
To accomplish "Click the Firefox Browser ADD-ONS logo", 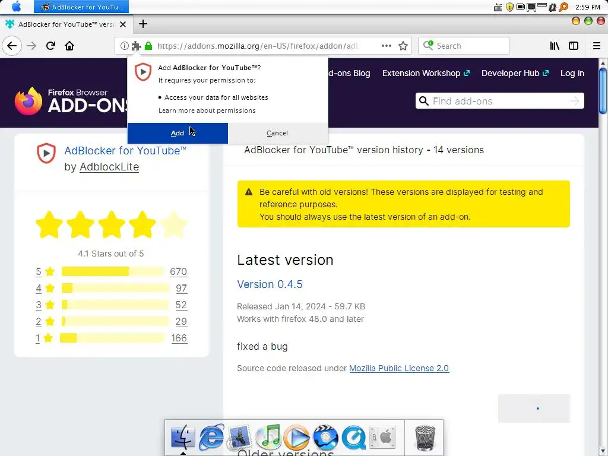I will tap(72, 101).
